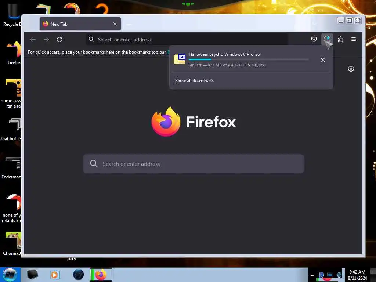
Task: Click the bookmarks toolbar hint text
Action: click(97, 52)
